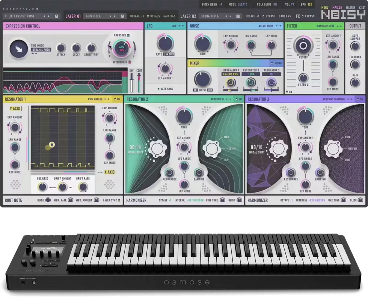Click the Resonator 3 Damping knob

pos(320,173)
